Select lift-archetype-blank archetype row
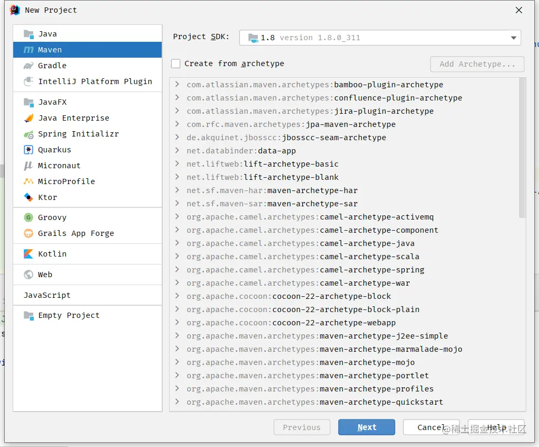 [344, 177]
